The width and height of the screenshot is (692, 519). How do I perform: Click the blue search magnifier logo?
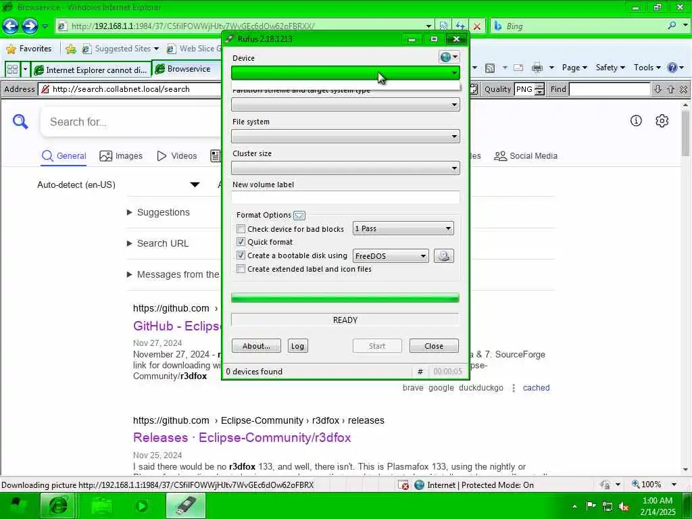tap(20, 122)
